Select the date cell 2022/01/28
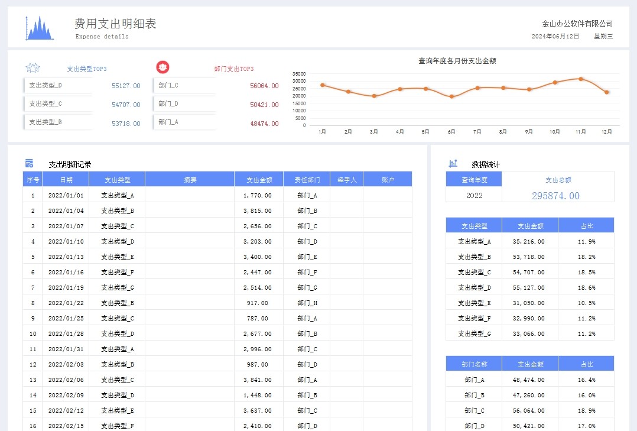The height and width of the screenshot is (431, 637). point(66,334)
